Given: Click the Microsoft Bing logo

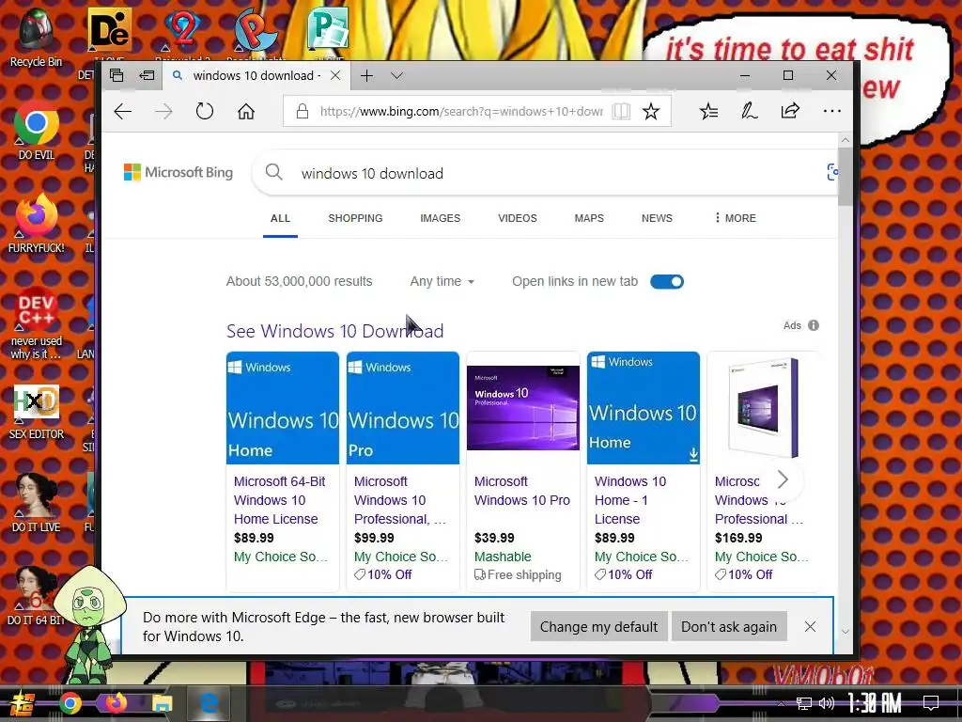Looking at the screenshot, I should click(178, 173).
